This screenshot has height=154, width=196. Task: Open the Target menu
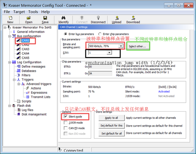click(19, 12)
